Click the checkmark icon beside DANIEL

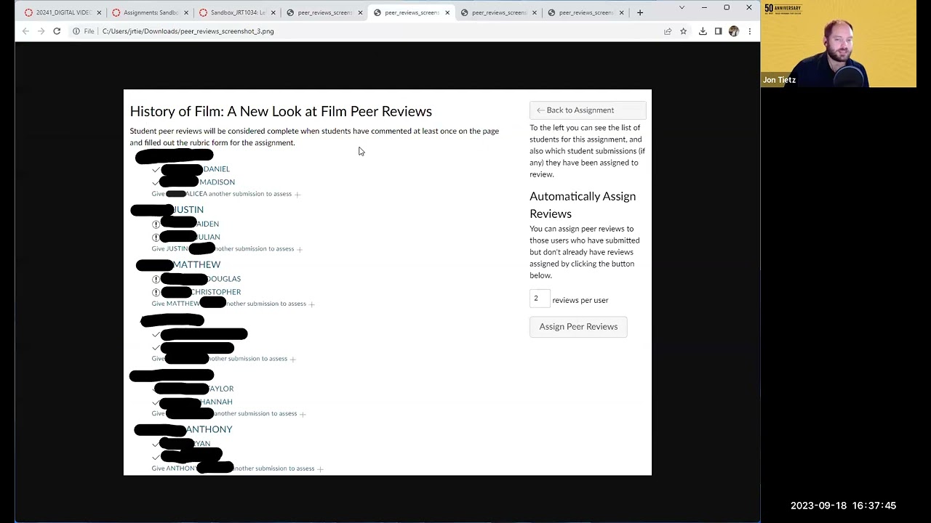(x=156, y=169)
